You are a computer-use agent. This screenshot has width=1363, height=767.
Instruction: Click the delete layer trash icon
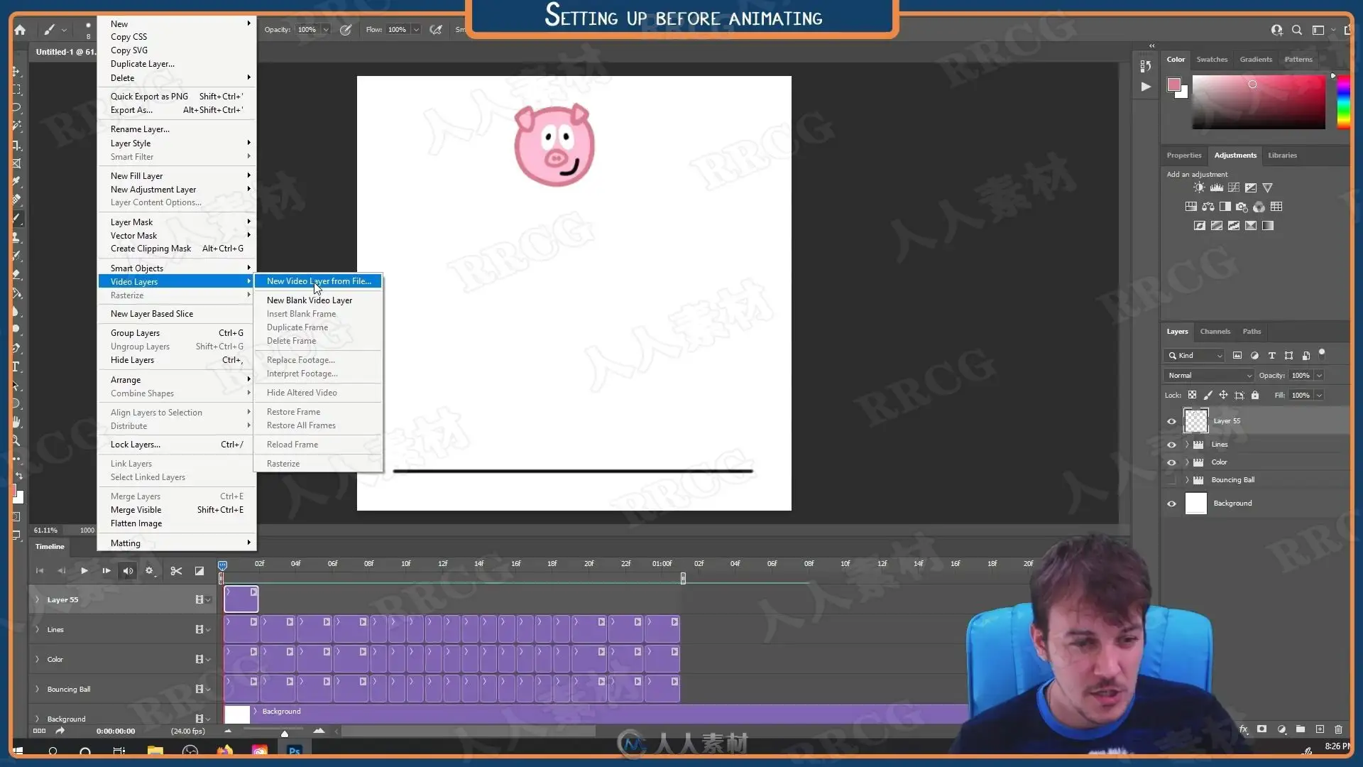click(1338, 729)
